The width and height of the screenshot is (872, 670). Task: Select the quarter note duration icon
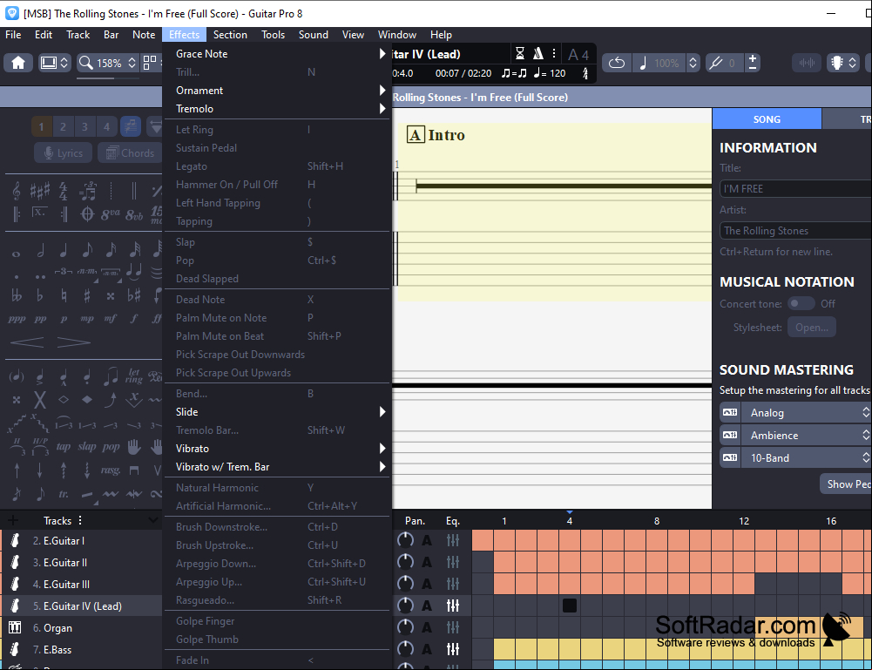pyautogui.click(x=64, y=251)
